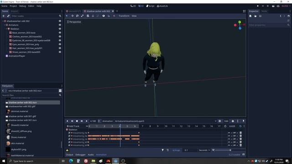Open FileSystem dock three-dot menu
The width and height of the screenshot is (292, 164).
[62, 86]
